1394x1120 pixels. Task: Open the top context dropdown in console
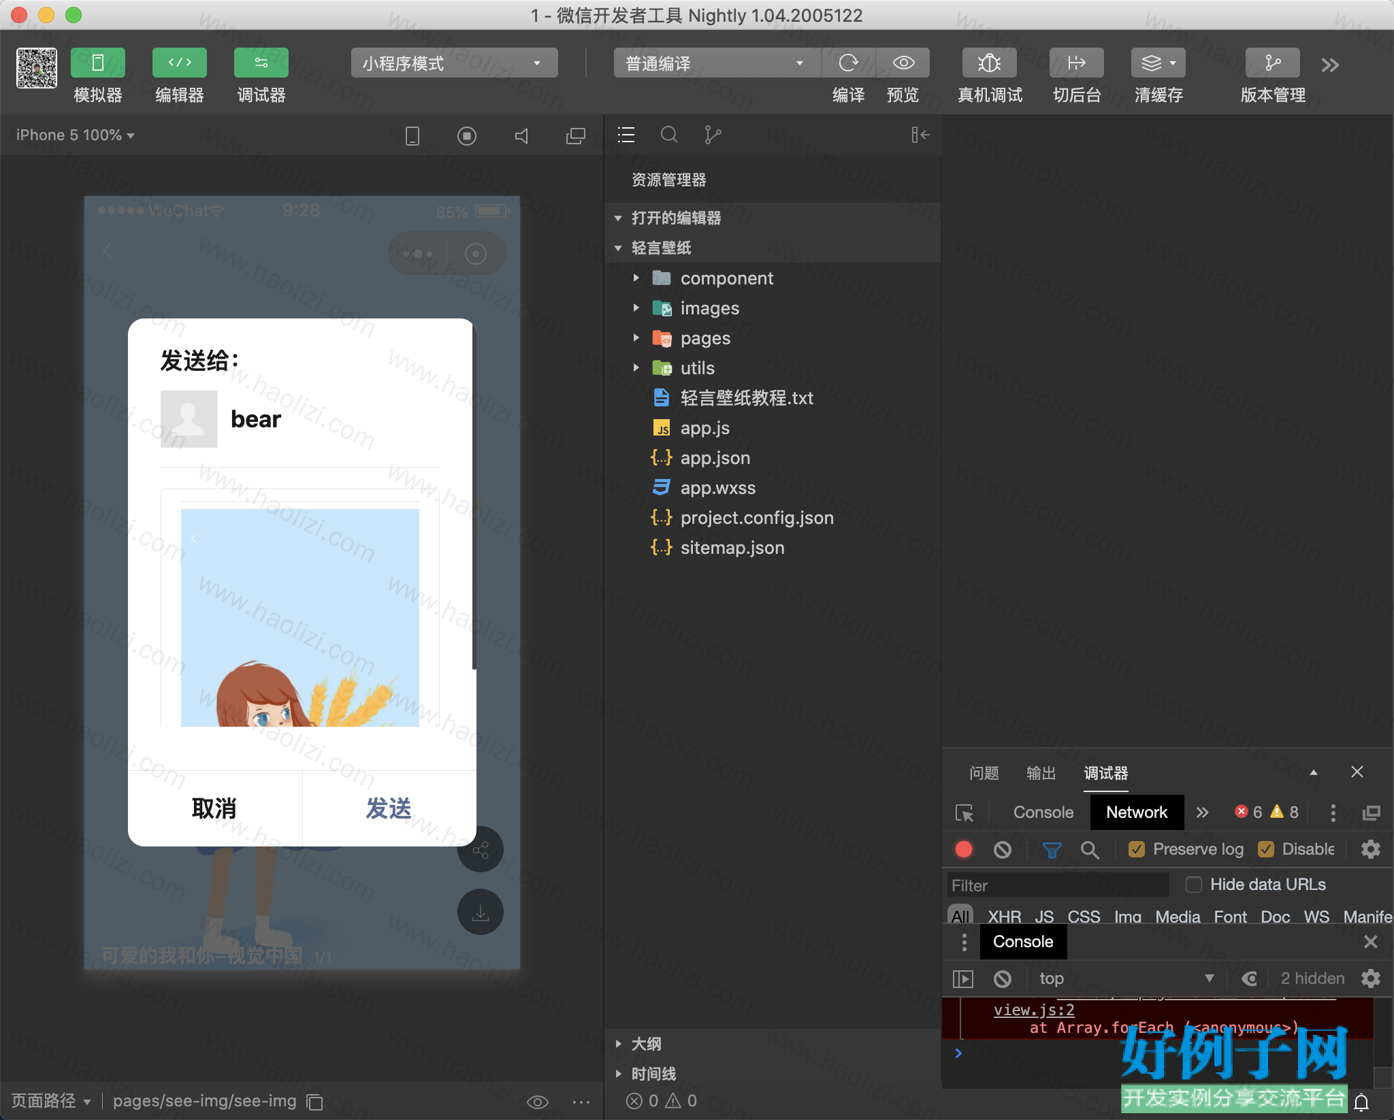[x=1126, y=978]
